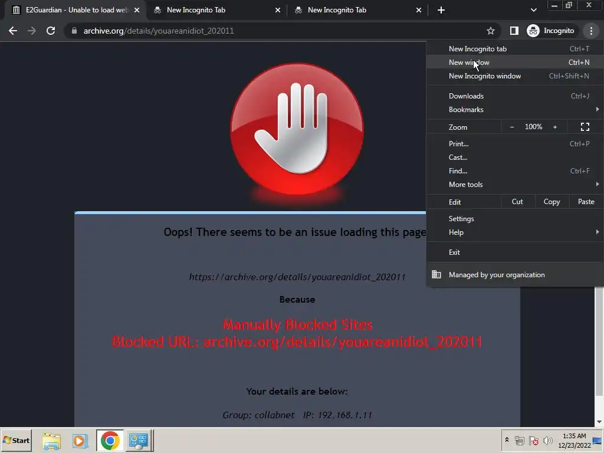Image resolution: width=604 pixels, height=453 pixels.
Task: Click the browser Back arrow
Action: (x=13, y=31)
